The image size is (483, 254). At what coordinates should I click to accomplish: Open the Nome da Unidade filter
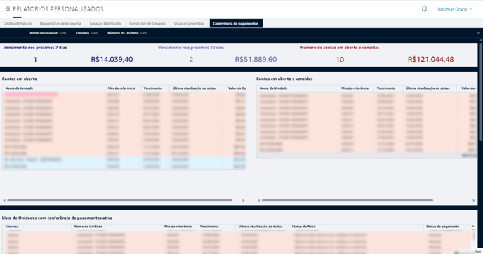click(x=48, y=33)
